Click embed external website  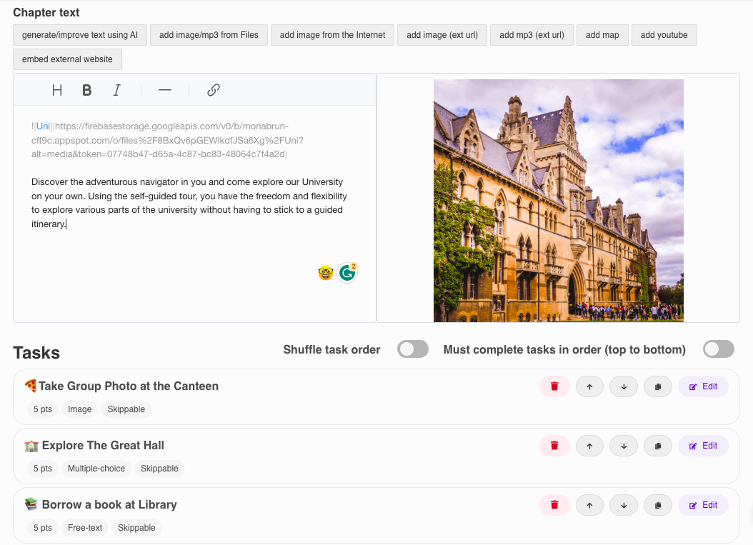pos(66,59)
